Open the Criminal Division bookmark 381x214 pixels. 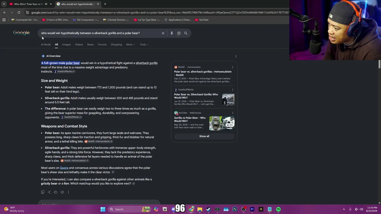pos(116,20)
